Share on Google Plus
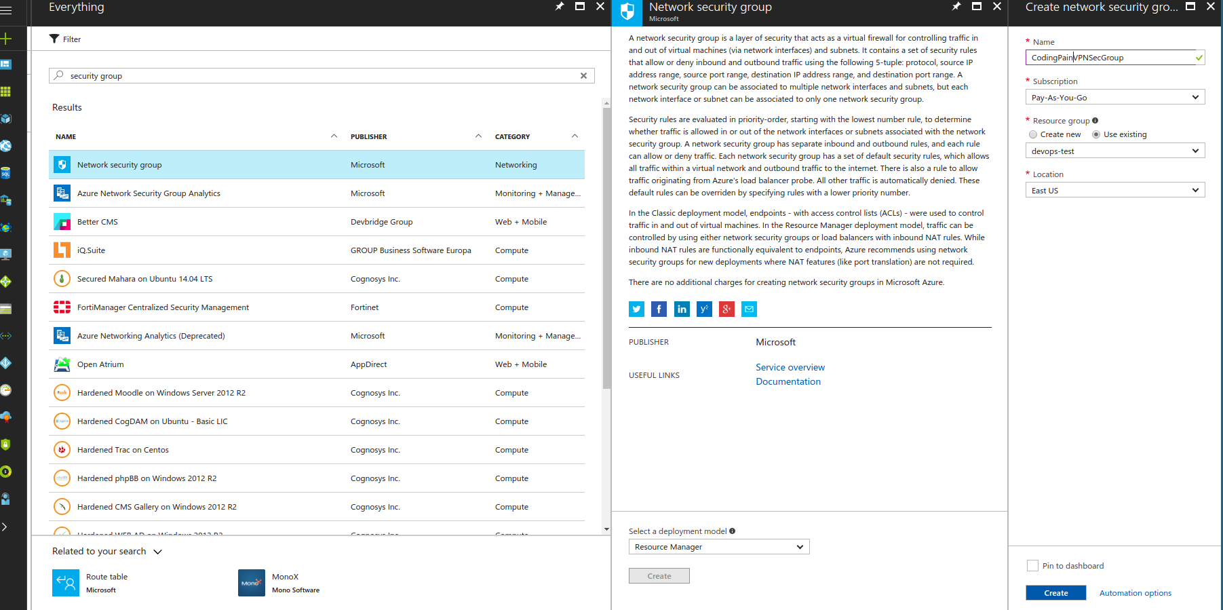The width and height of the screenshot is (1223, 610). [x=726, y=309]
